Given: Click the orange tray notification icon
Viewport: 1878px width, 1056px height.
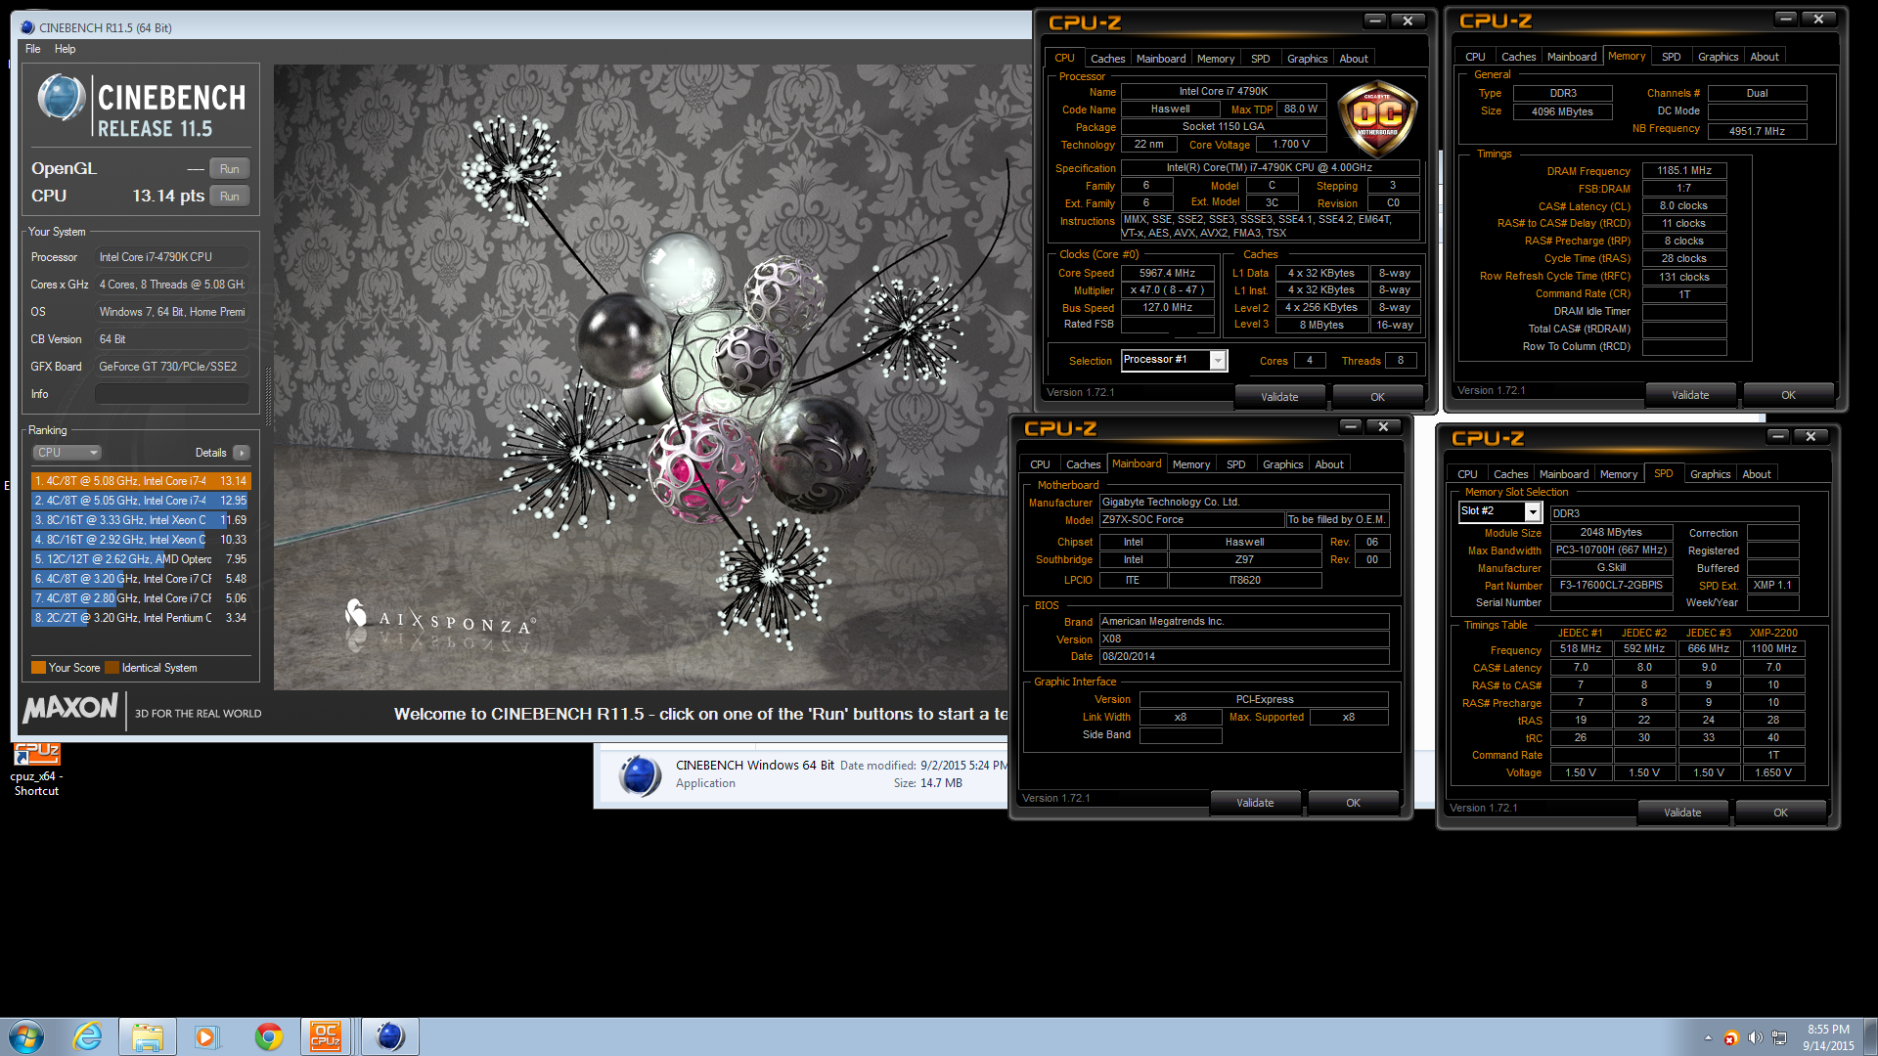Looking at the screenshot, I should coord(1730,1037).
